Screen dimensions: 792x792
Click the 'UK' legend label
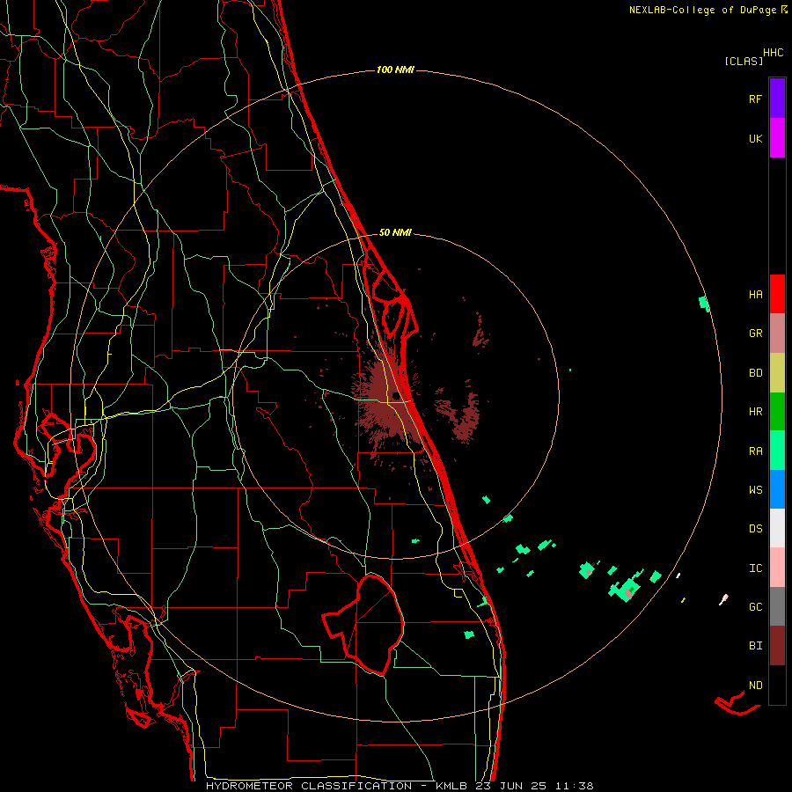coord(755,138)
